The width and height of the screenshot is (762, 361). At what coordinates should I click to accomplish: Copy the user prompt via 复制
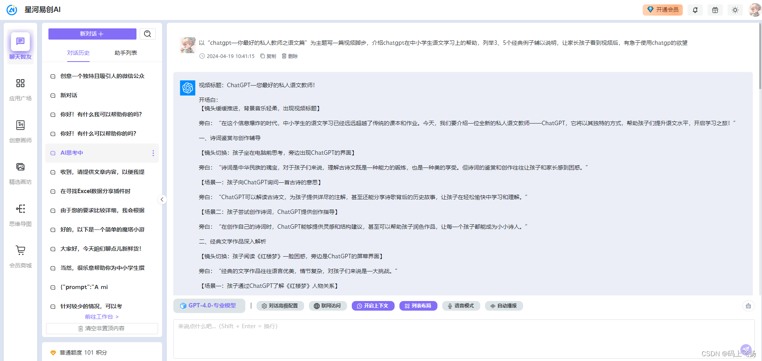(x=268, y=56)
